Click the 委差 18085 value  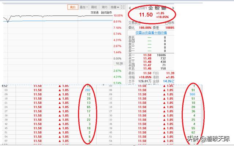coord(170,28)
